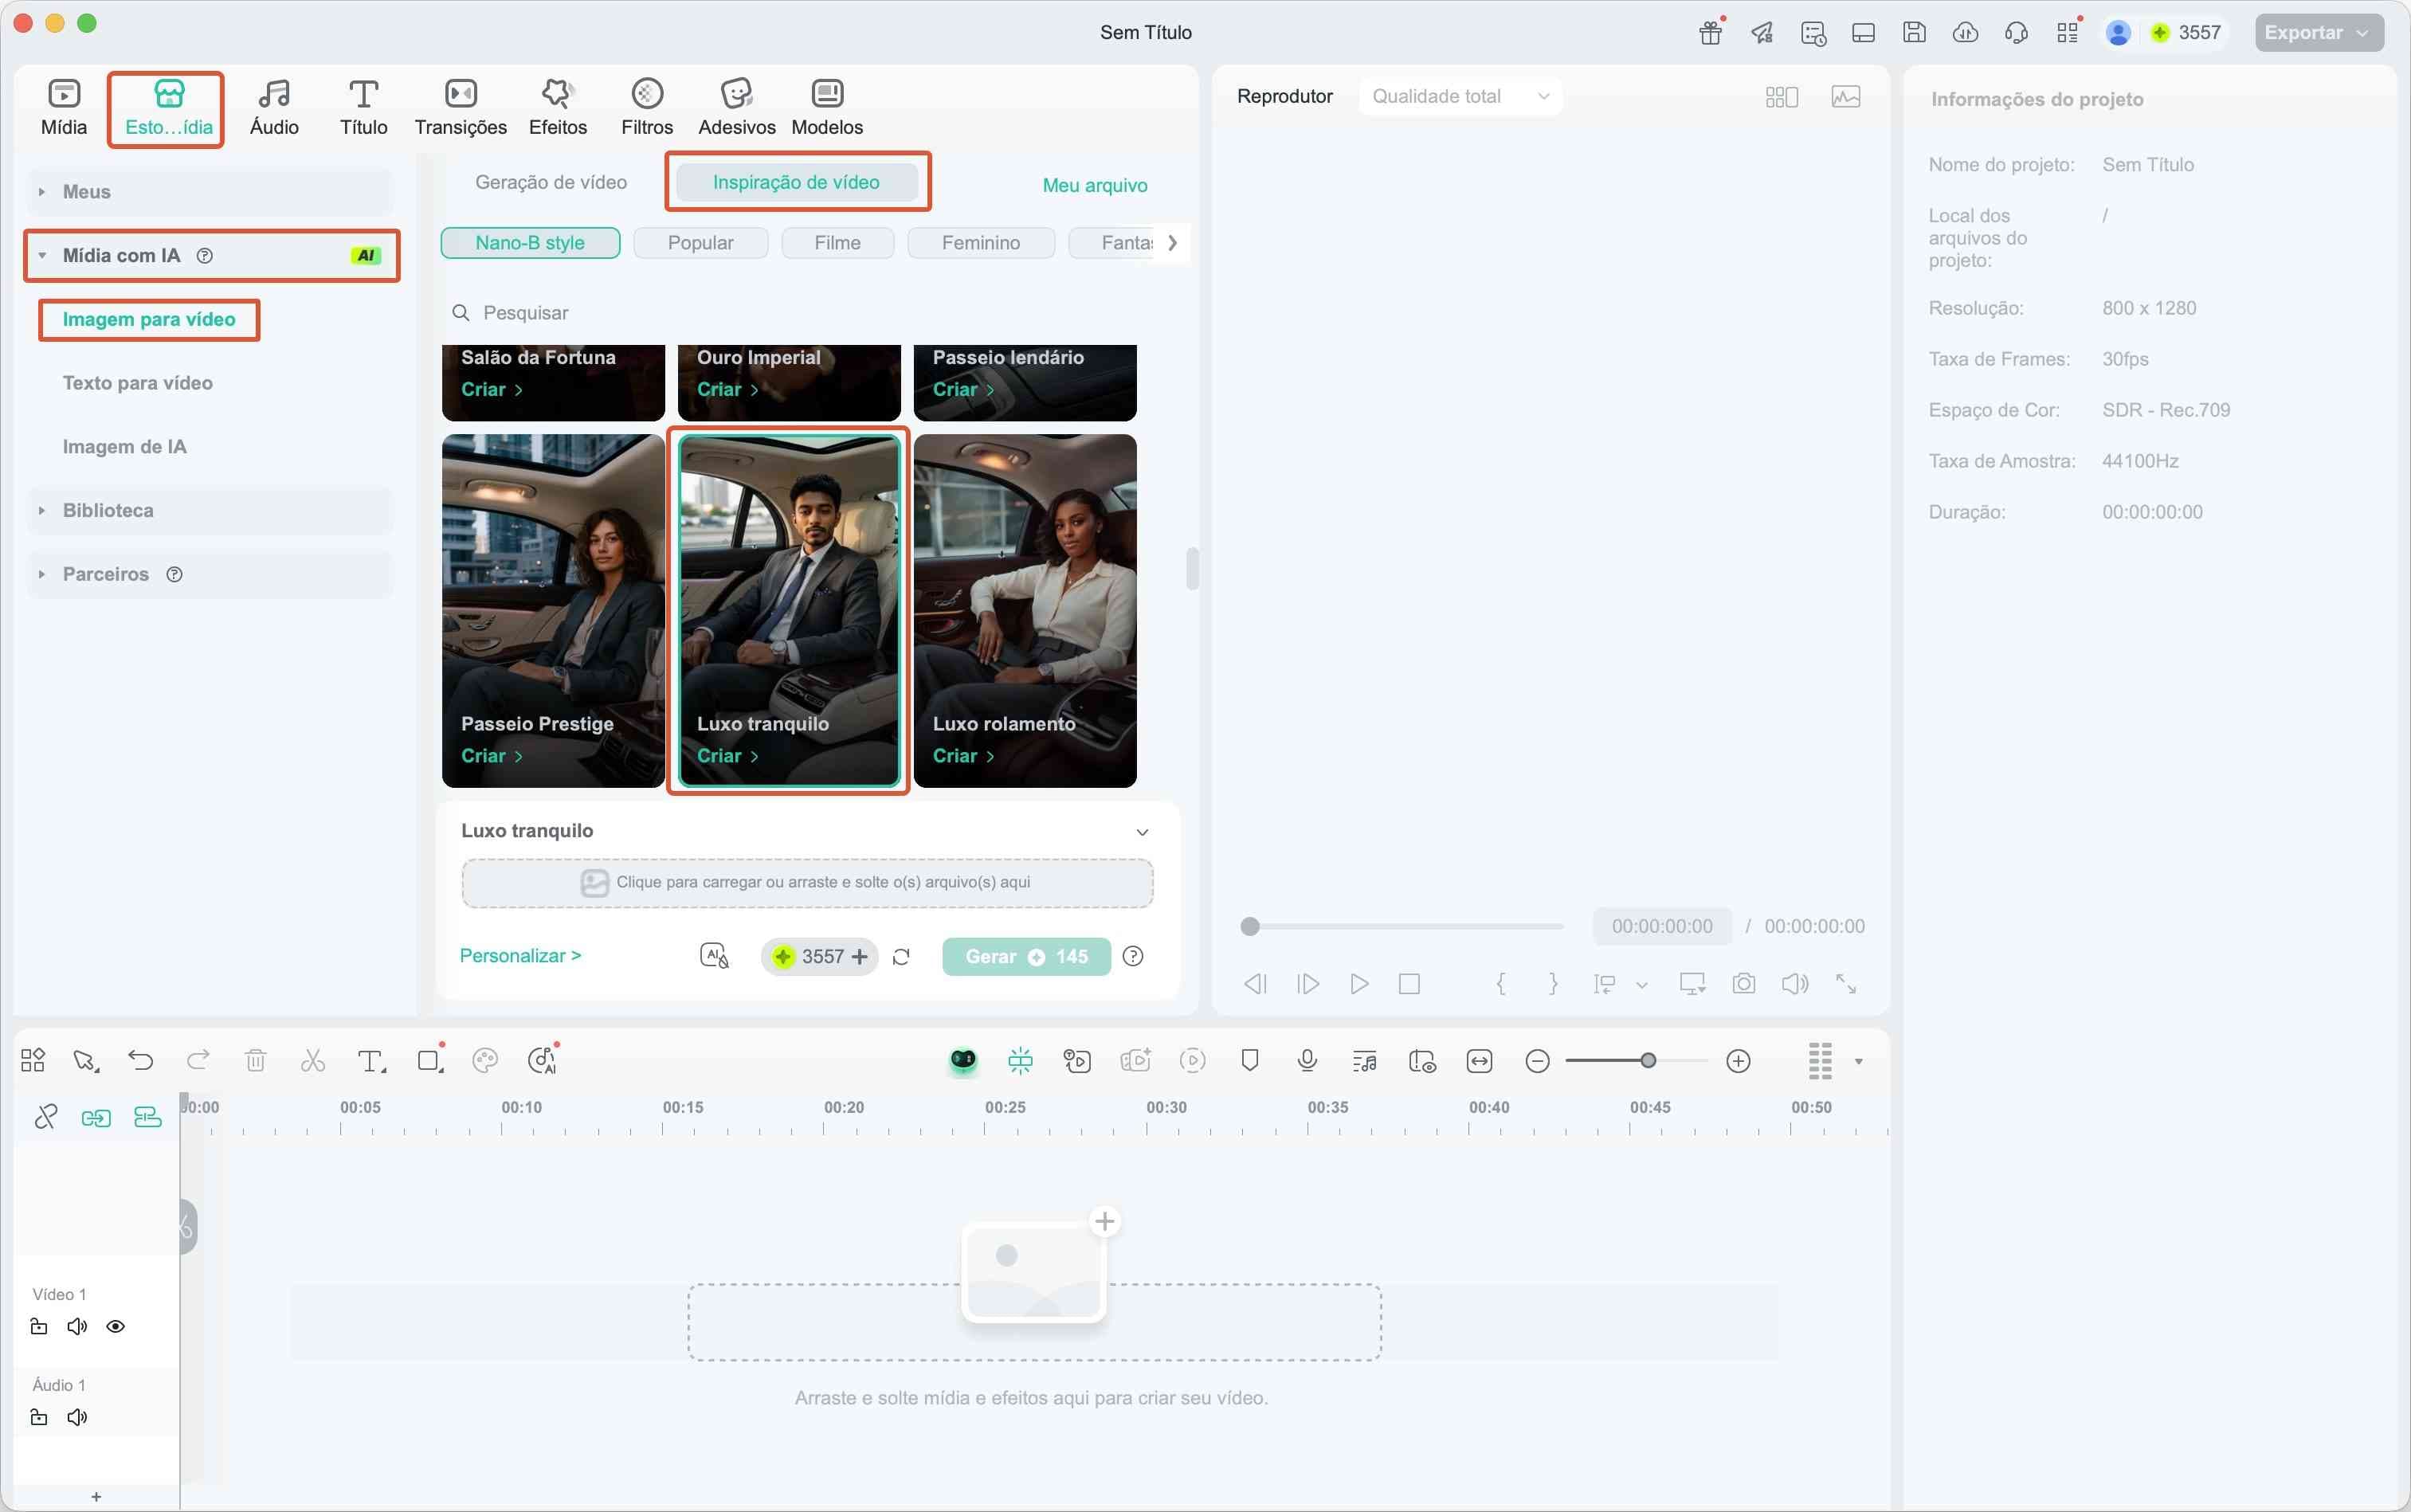Viewport: 2411px width, 1512px height.
Task: Click the Play button in the Reprodutor
Action: [1357, 983]
